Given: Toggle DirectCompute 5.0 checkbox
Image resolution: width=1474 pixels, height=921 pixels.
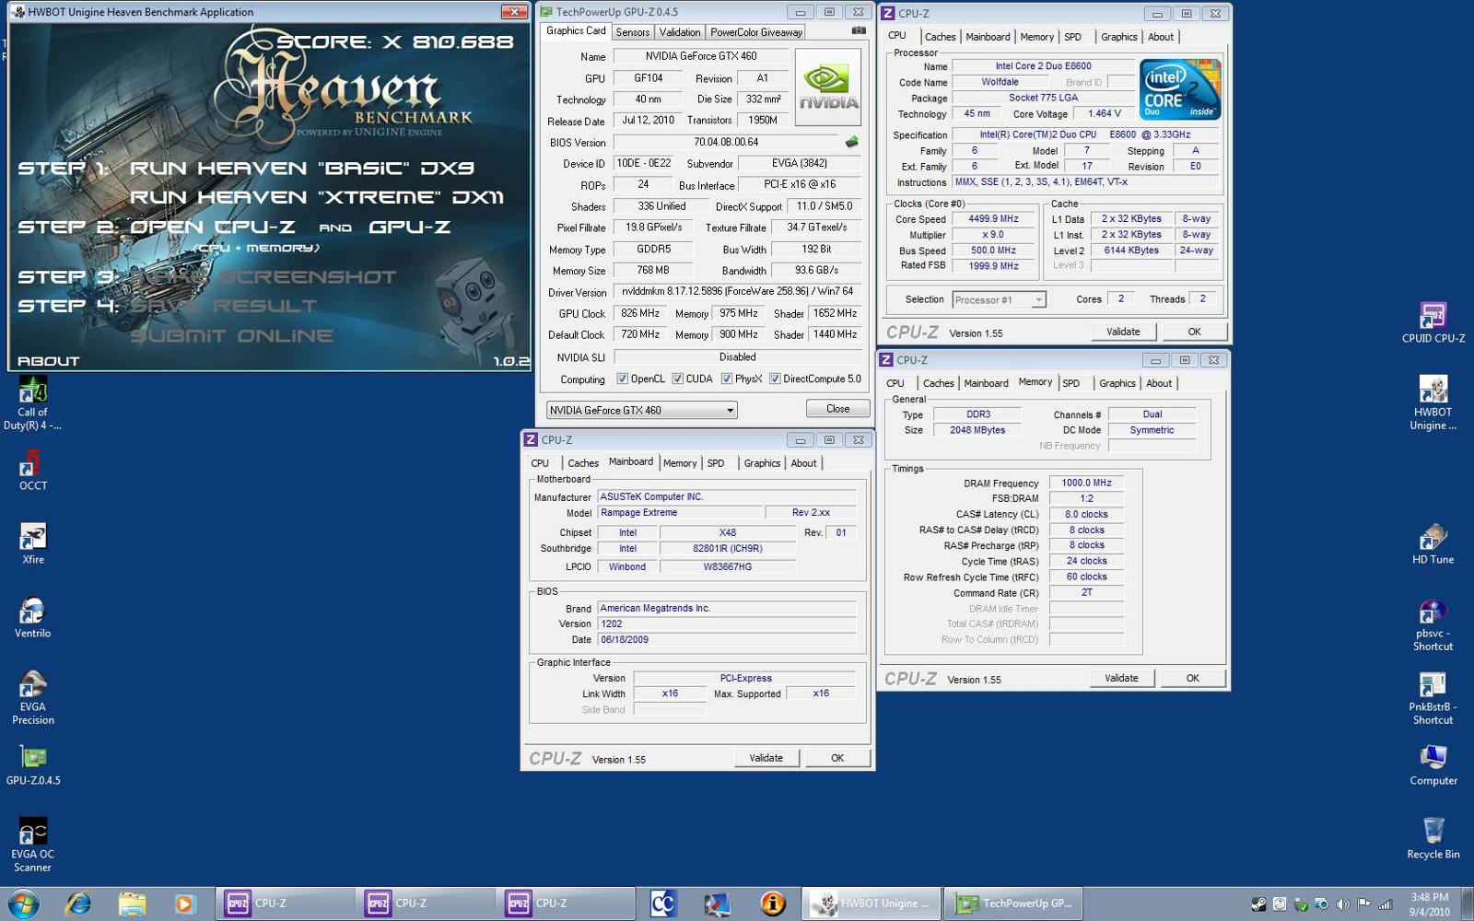Looking at the screenshot, I should [775, 379].
